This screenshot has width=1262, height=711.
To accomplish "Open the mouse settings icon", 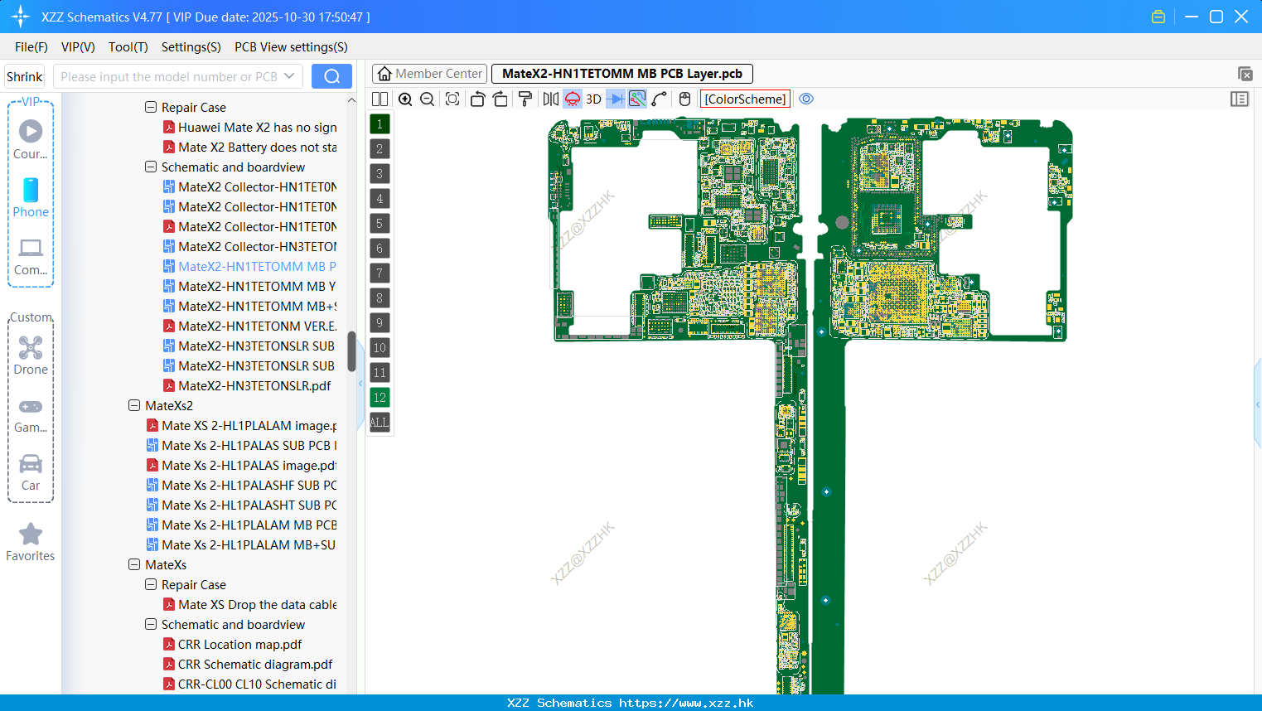I will tap(684, 99).
